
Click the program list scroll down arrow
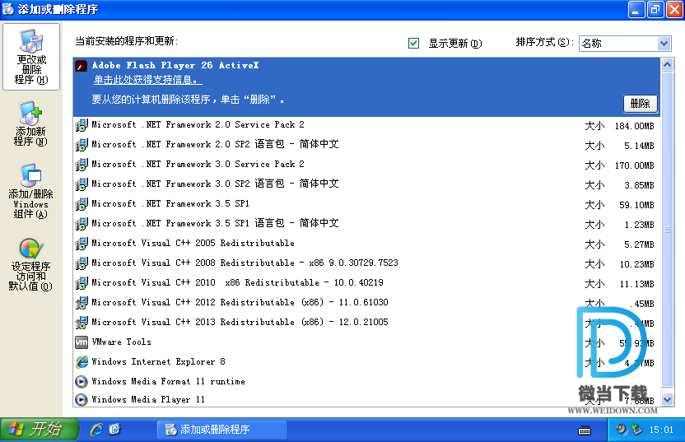pos(667,399)
